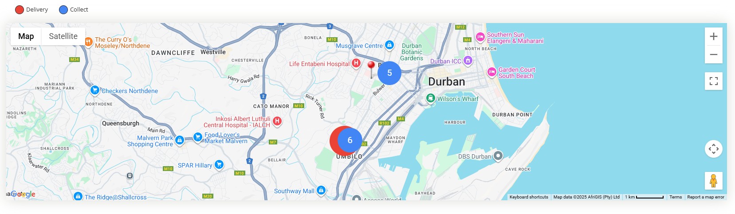735x214 pixels.
Task: Open the map camera pan control
Action: click(713, 149)
